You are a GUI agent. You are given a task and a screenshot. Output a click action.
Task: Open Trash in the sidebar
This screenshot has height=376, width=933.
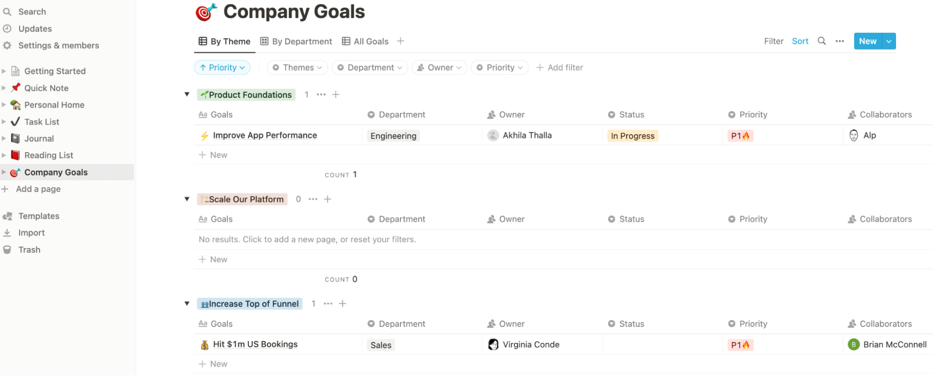click(29, 250)
